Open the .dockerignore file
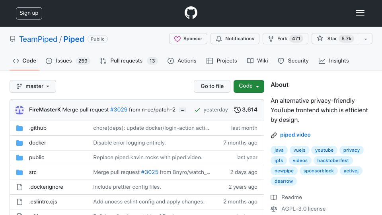The height and width of the screenshot is (215, 382). [x=46, y=187]
